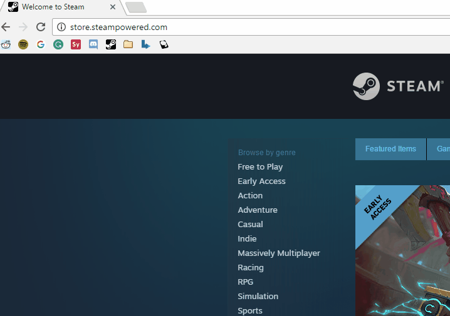
Task: Browse Racing games
Action: (x=251, y=268)
